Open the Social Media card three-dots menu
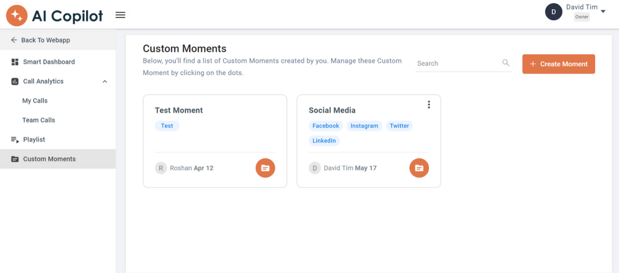 click(429, 104)
